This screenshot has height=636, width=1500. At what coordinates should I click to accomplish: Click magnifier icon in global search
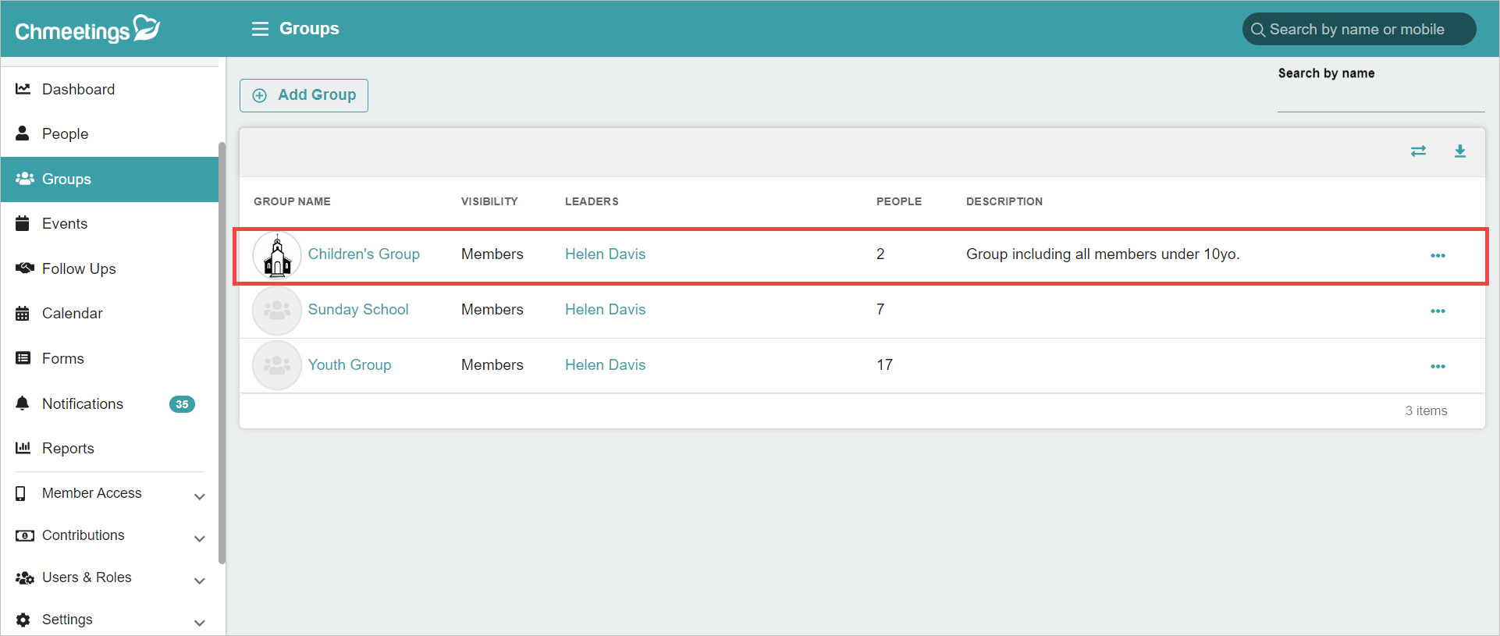coord(1258,30)
